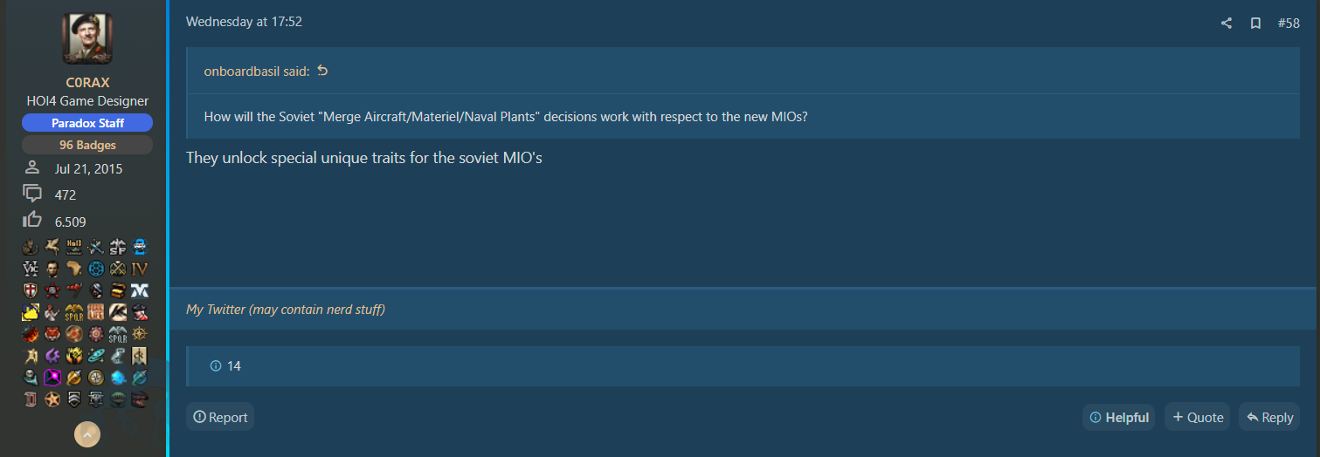
Task: Open the reactions list showing 14
Action: coord(226,366)
